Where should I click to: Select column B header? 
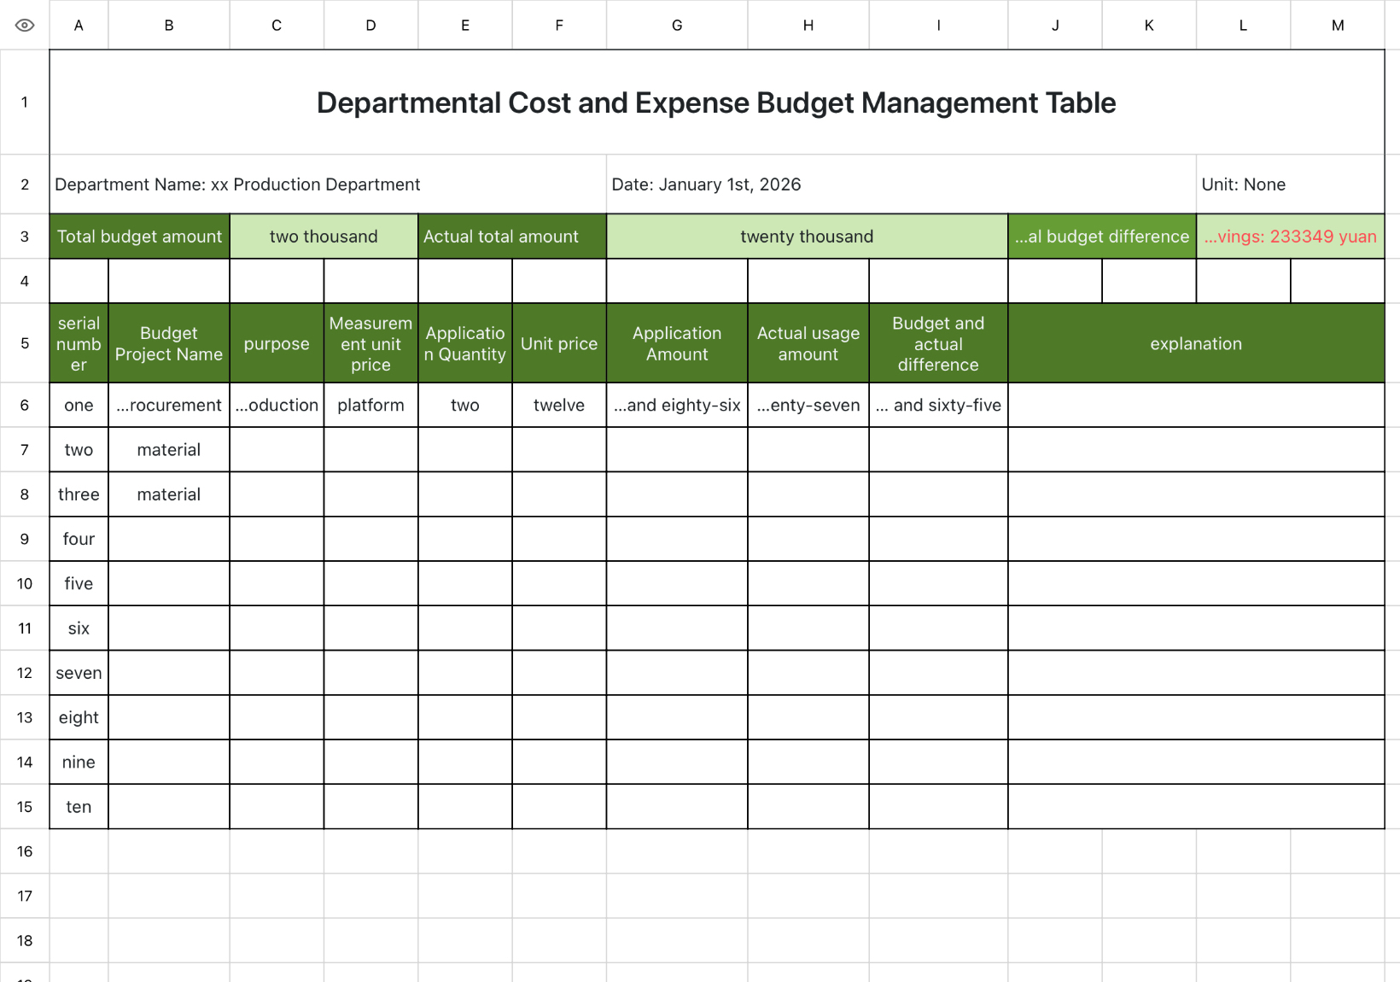click(169, 25)
